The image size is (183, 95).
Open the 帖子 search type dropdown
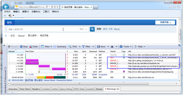(83, 29)
